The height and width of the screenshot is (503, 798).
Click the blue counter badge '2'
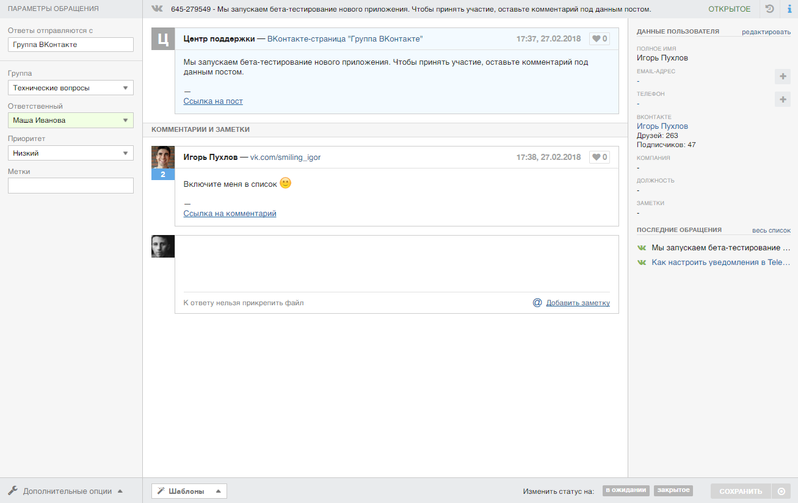[x=163, y=175]
